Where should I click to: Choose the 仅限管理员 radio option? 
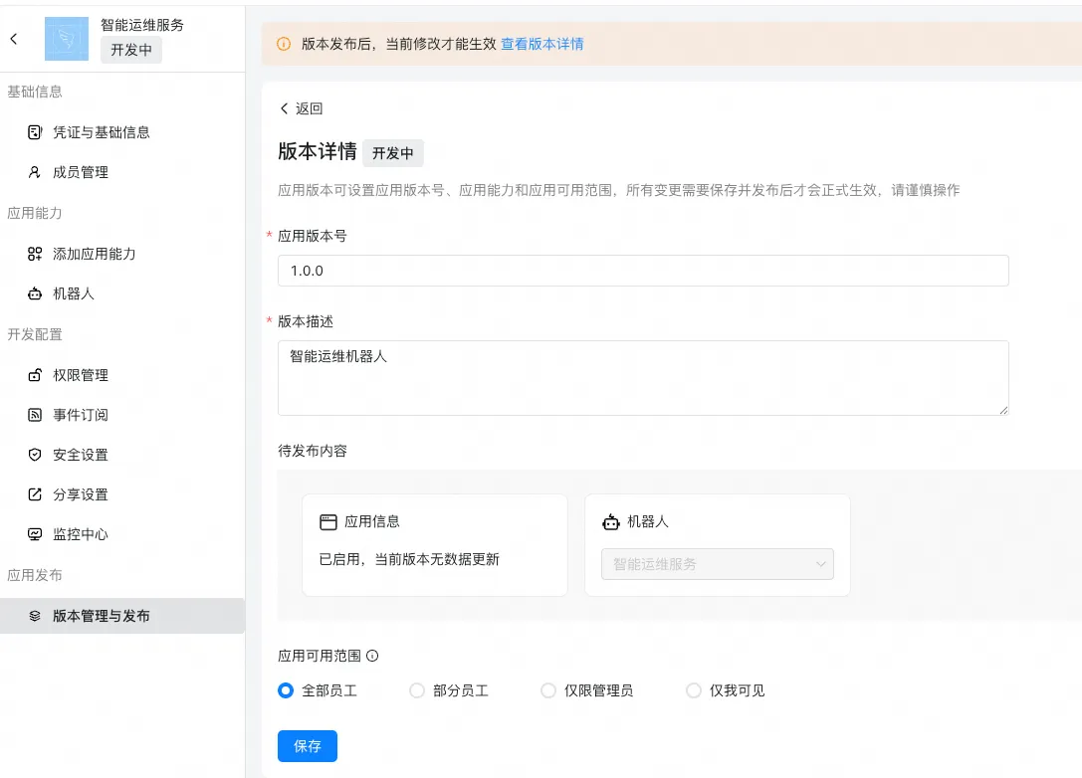click(547, 690)
